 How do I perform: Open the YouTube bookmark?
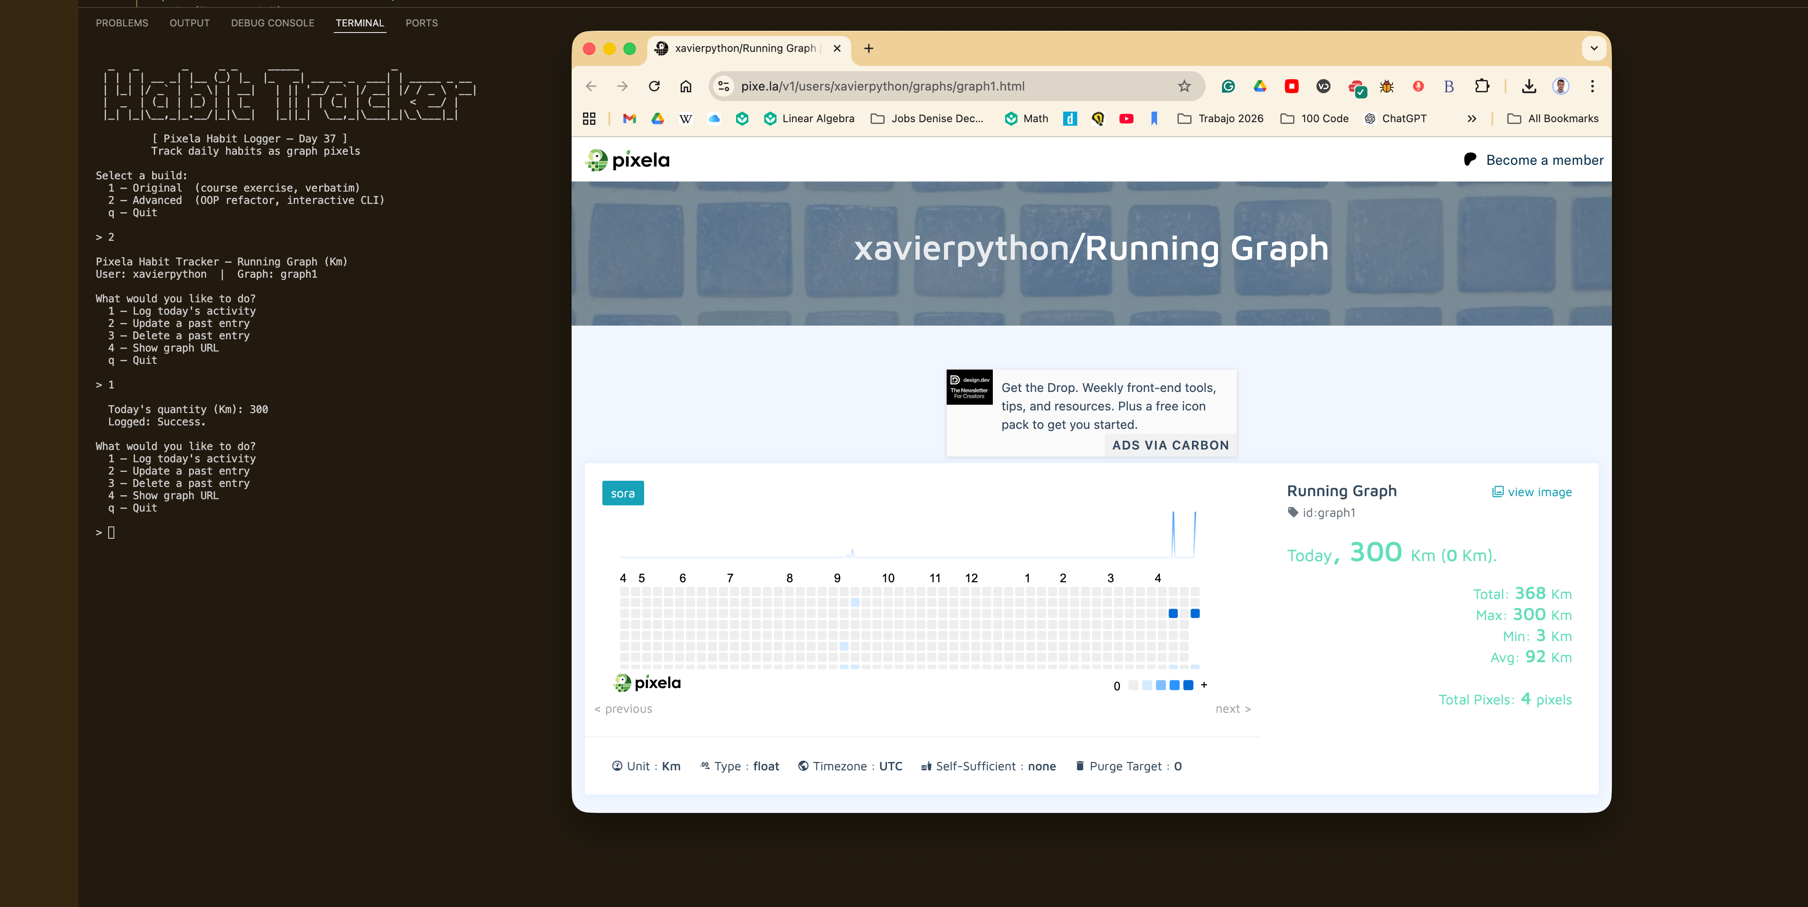tap(1126, 119)
